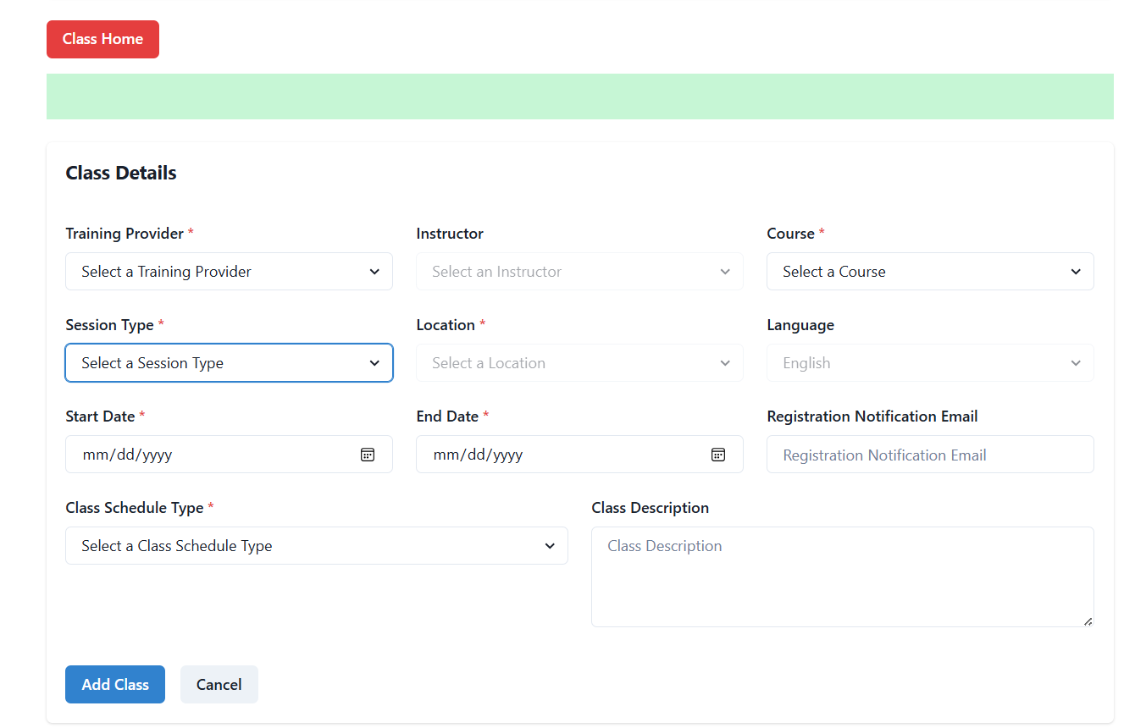Viewport: 1135px width, 728px height.
Task: Click the Cancel button
Action: point(219,685)
